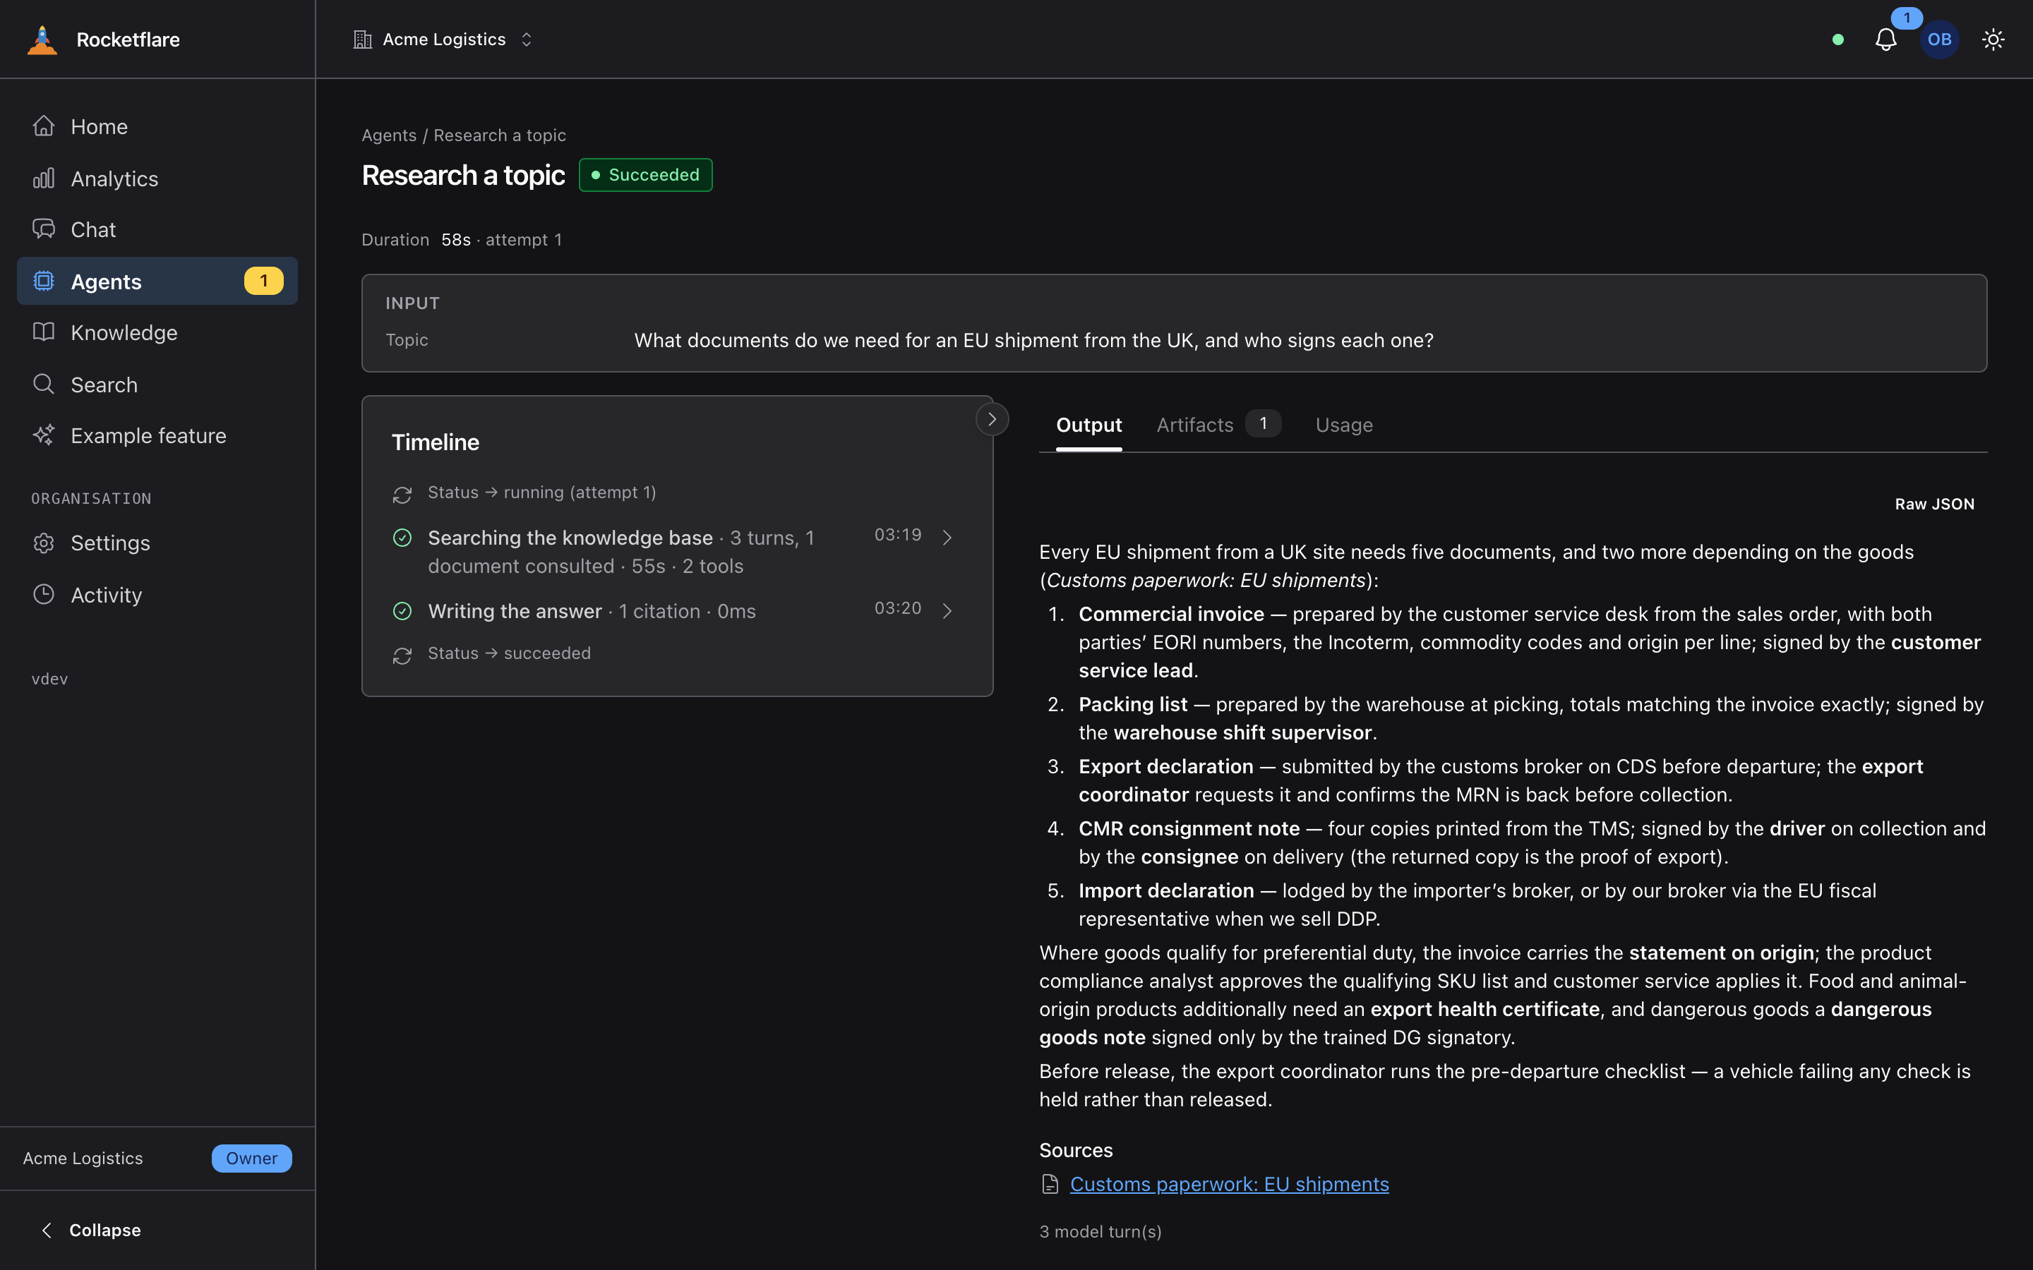Viewport: 2033px width, 1270px height.
Task: Click the Duration 58s value
Action: click(456, 239)
